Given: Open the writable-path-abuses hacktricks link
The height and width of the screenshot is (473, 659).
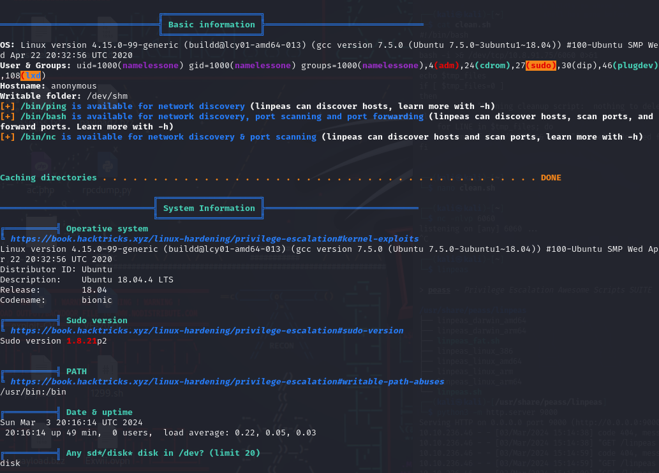Looking at the screenshot, I should [227, 382].
